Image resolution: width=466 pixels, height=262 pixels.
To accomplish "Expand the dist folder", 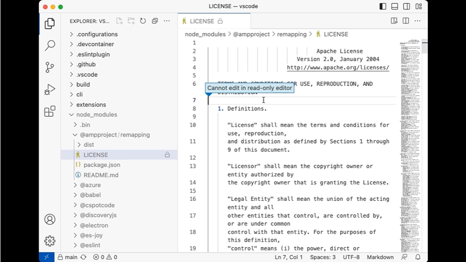I will coord(119,144).
